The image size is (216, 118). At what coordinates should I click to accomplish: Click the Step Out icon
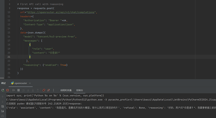point(38,90)
